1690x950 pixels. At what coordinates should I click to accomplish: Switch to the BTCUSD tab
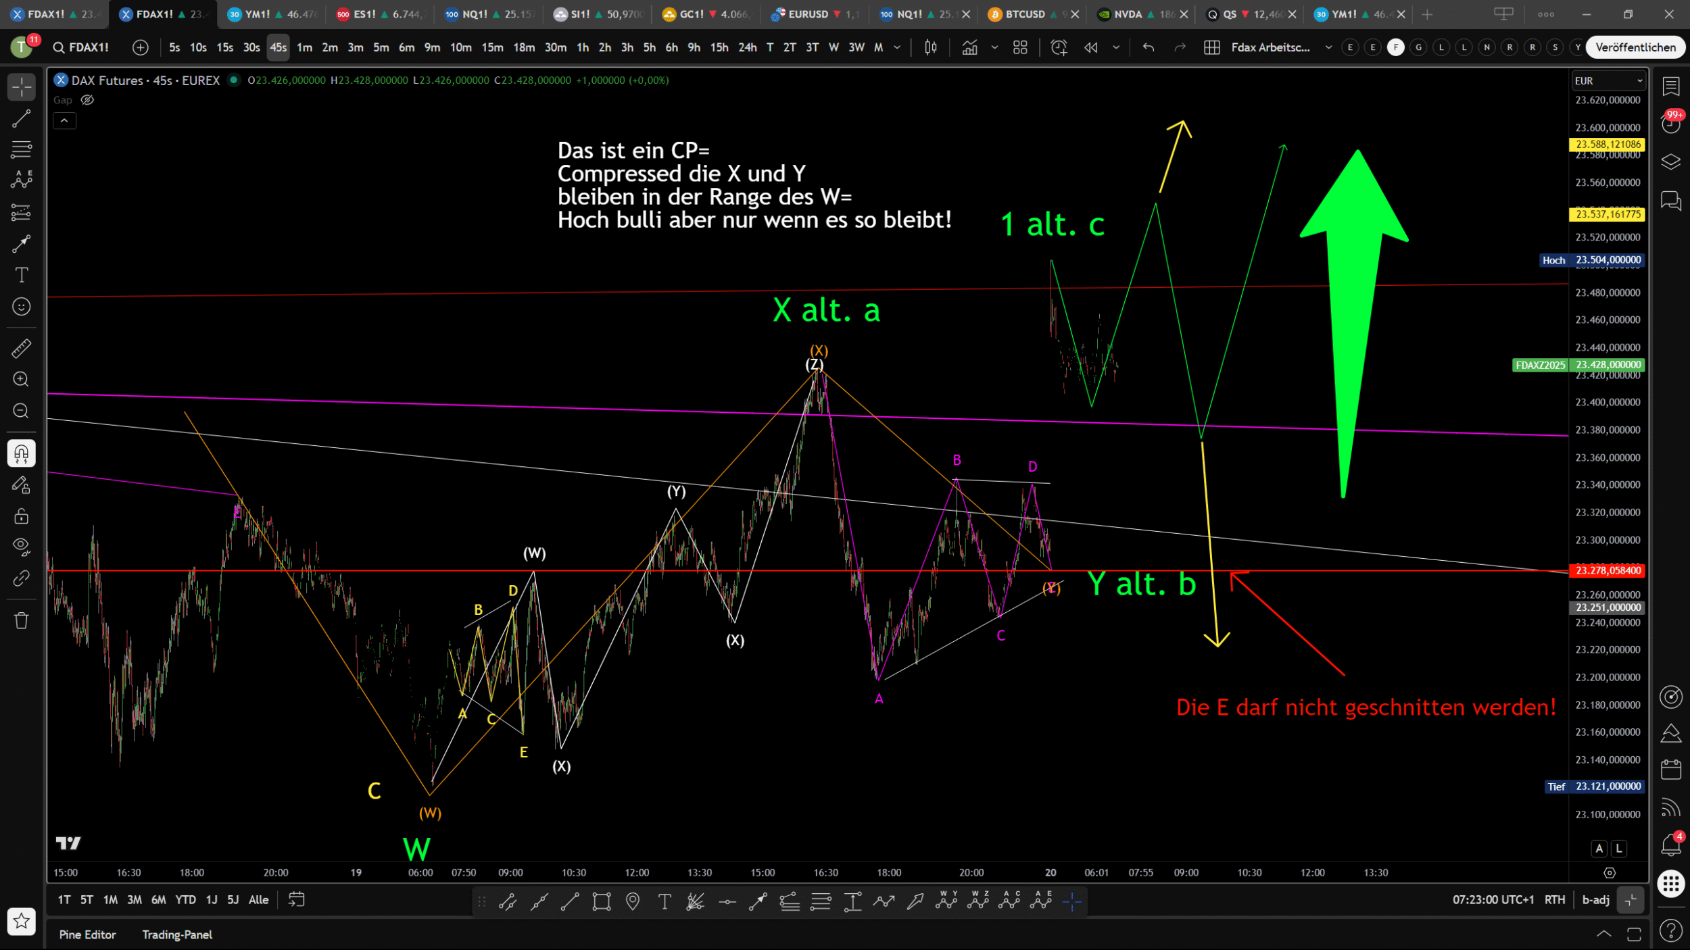1024,14
